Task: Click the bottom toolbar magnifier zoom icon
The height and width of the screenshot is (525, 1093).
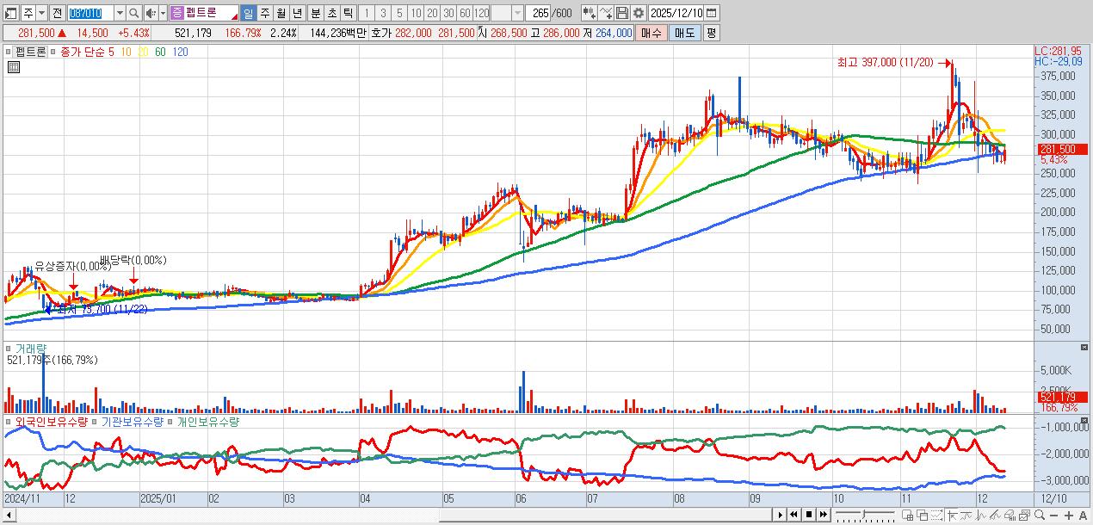Action: click(x=1040, y=515)
